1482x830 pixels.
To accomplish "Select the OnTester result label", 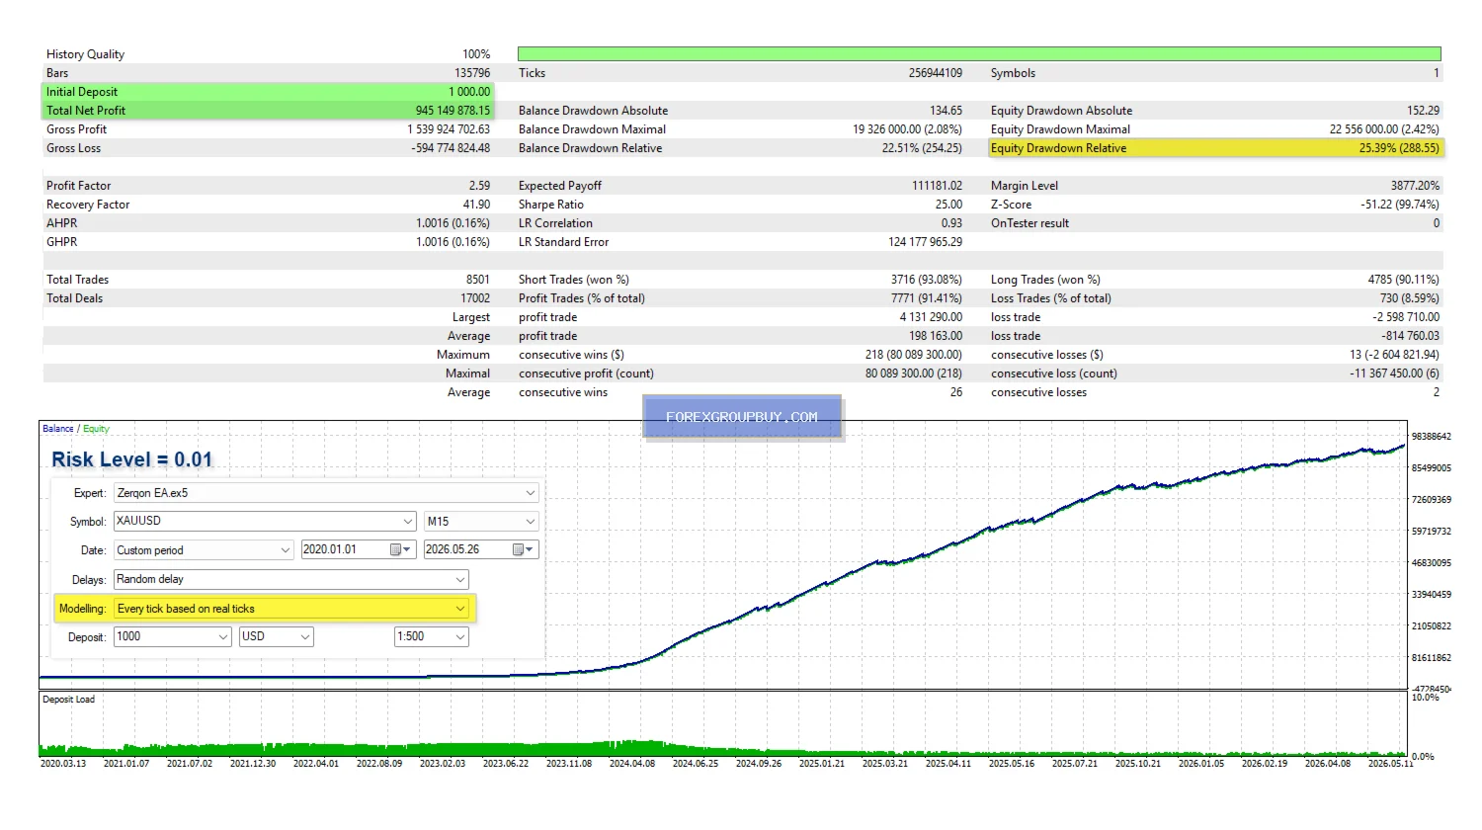I will point(1029,223).
